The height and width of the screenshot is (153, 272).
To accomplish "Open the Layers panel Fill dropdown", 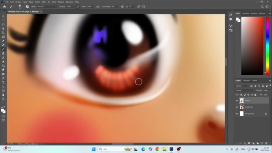I will (x=269, y=95).
